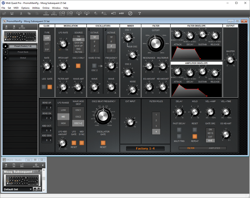Click synth thumbnail in editor sidebar
The height and width of the screenshot is (198, 250).
[20, 36]
